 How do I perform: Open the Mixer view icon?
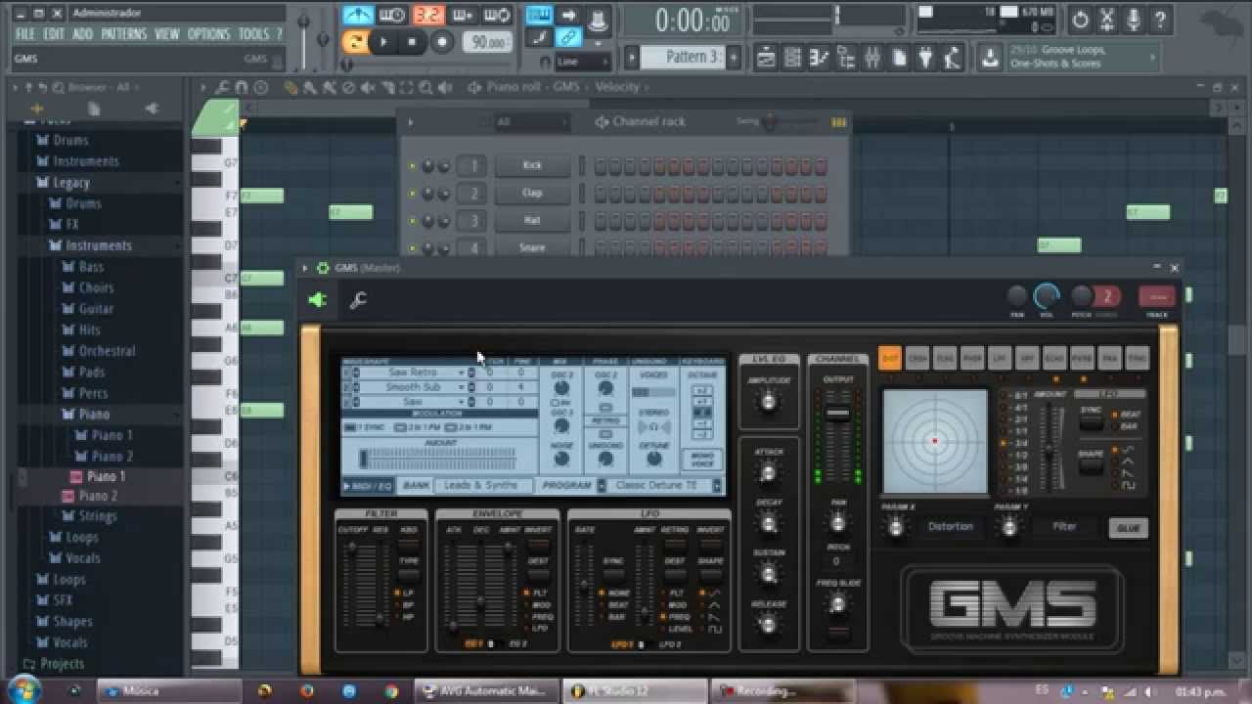pyautogui.click(x=872, y=58)
